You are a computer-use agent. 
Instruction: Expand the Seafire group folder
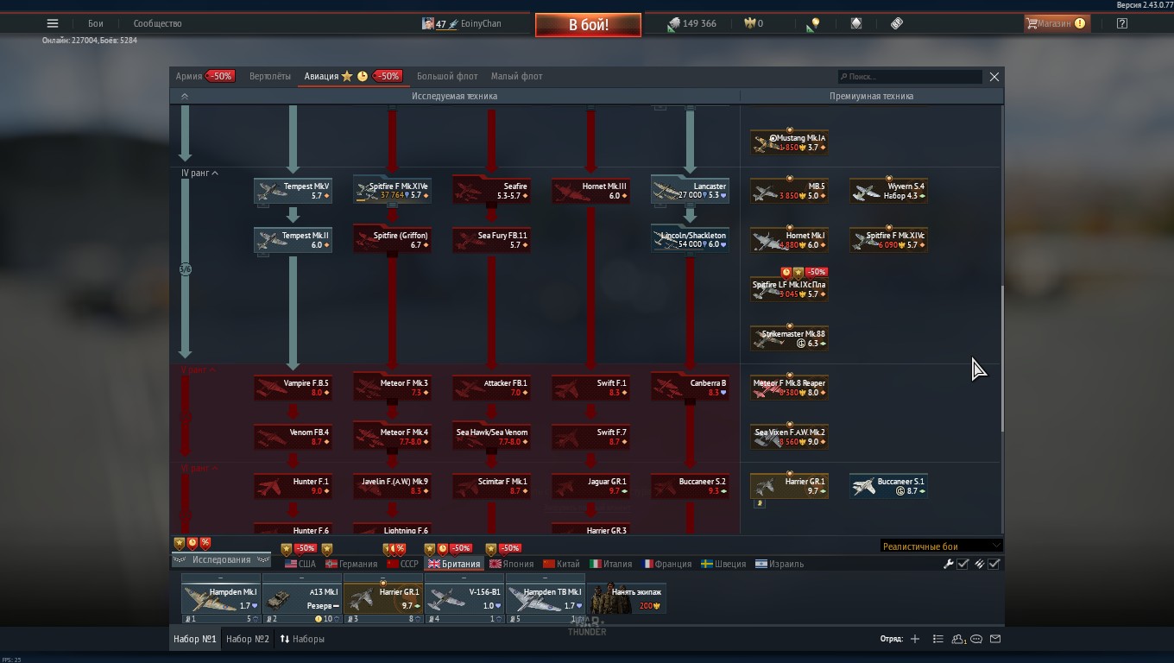point(491,191)
